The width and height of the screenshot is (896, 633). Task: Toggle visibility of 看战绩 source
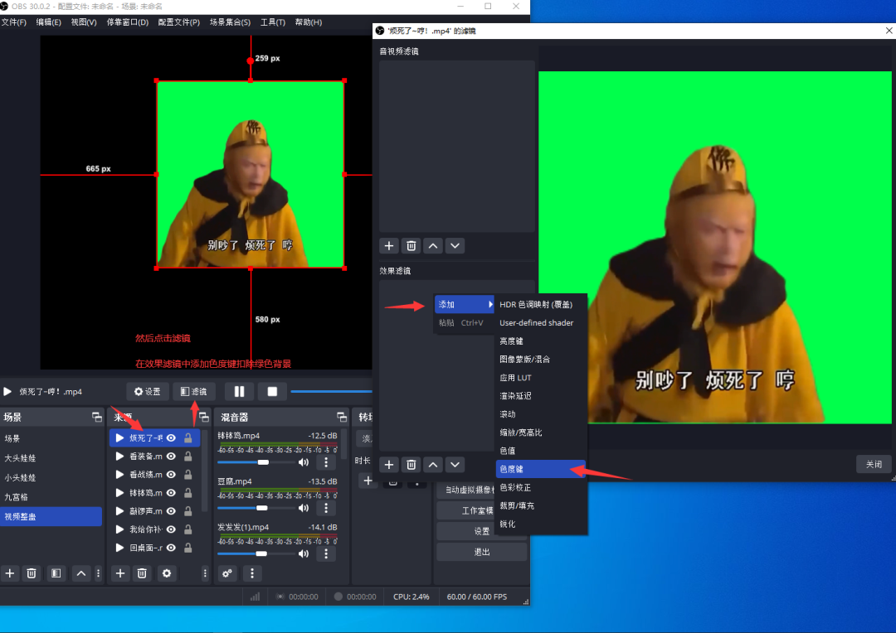(x=171, y=474)
